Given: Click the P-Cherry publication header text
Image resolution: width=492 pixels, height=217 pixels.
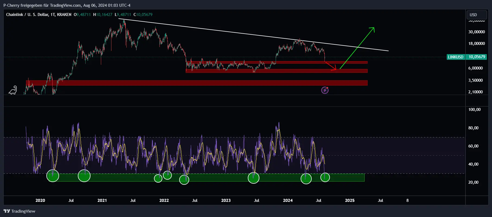Looking at the screenshot, I should coord(67,5).
